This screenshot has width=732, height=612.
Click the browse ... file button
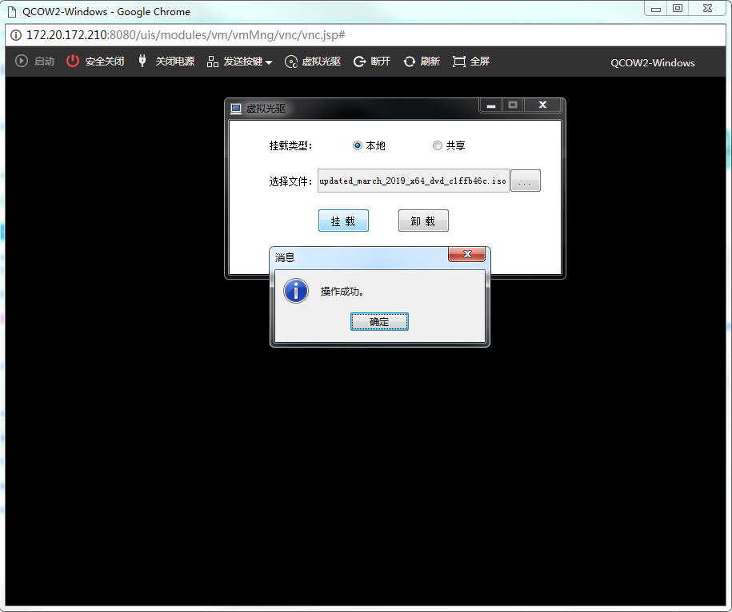[x=525, y=181]
